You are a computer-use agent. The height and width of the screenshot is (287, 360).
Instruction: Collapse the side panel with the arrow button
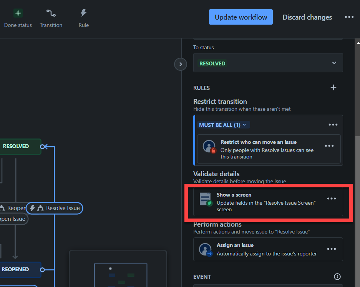181,64
